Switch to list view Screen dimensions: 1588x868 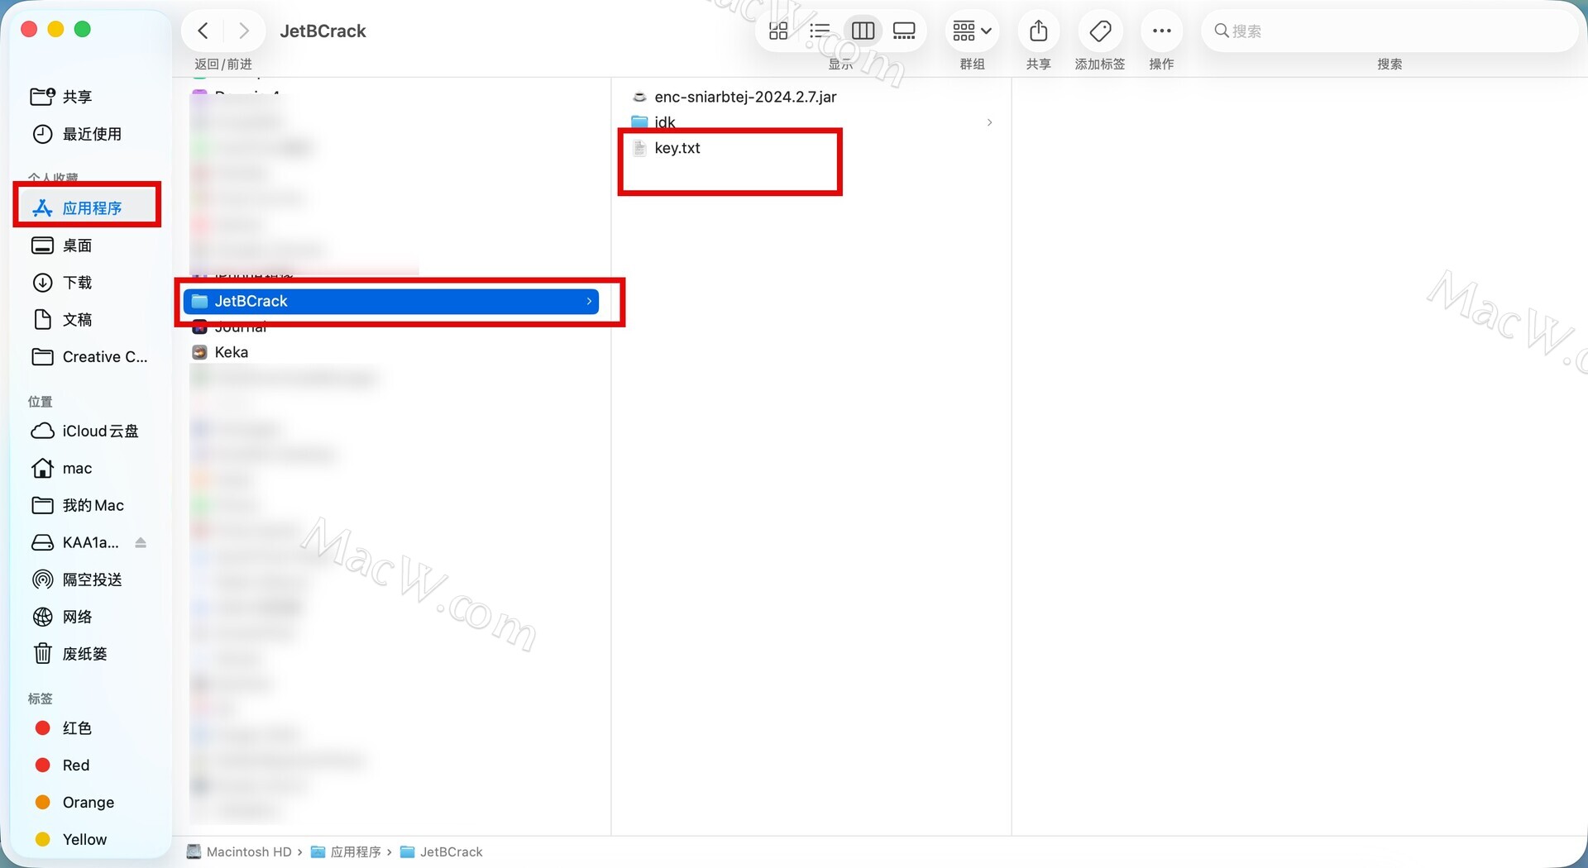pyautogui.click(x=820, y=31)
